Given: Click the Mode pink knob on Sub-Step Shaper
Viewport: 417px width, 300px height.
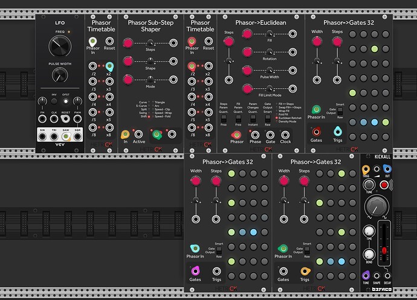Looking at the screenshot, I should [x=128, y=80].
